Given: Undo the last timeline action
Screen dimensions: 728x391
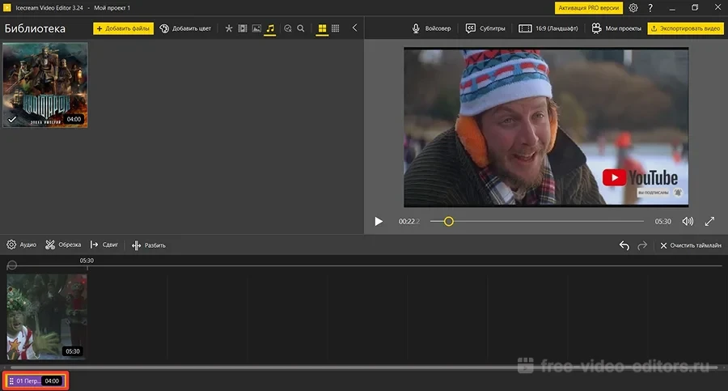Looking at the screenshot, I should pyautogui.click(x=624, y=245).
